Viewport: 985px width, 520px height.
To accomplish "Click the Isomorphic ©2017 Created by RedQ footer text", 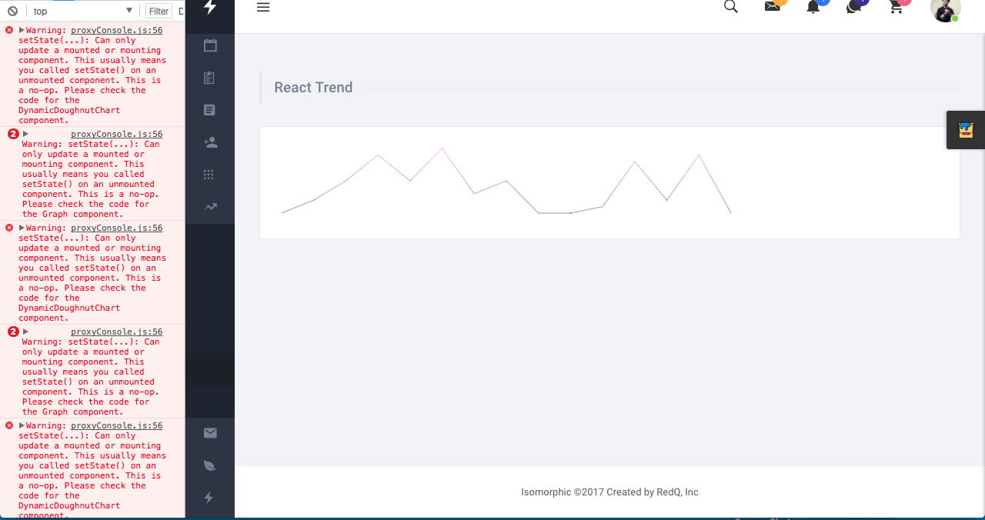I will click(x=609, y=492).
